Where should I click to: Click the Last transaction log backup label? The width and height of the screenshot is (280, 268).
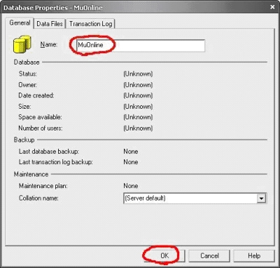coord(56,162)
